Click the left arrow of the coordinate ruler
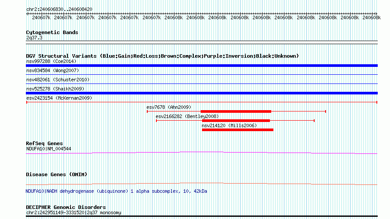The width and height of the screenshot is (390, 219). click(27, 14)
